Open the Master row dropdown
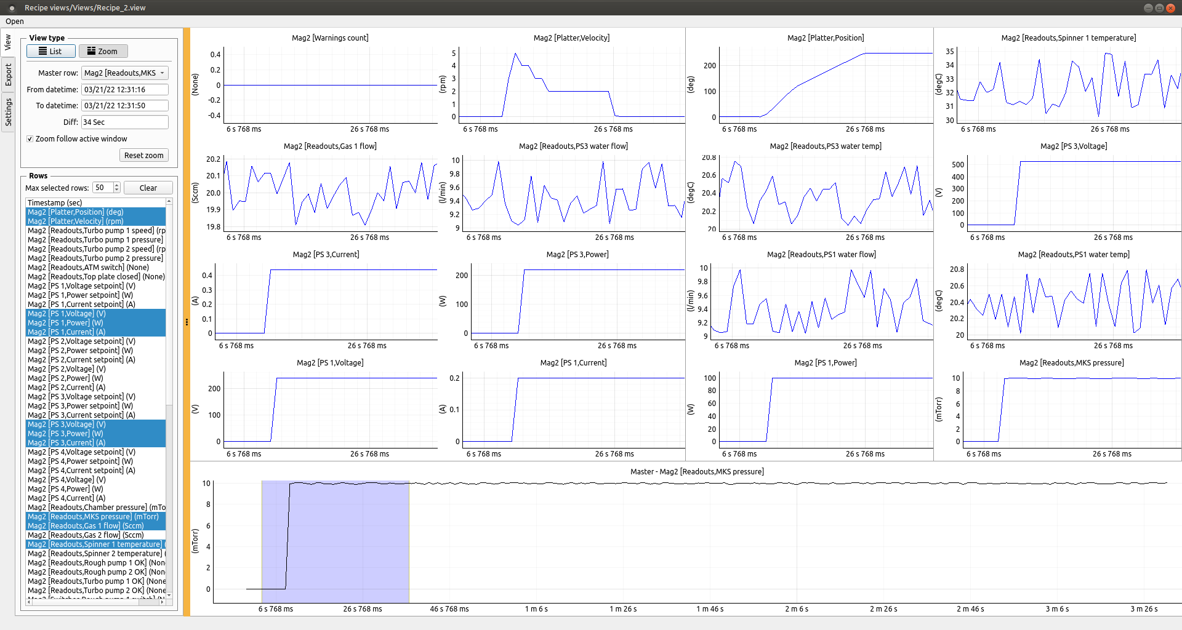This screenshot has width=1182, height=630. click(125, 73)
